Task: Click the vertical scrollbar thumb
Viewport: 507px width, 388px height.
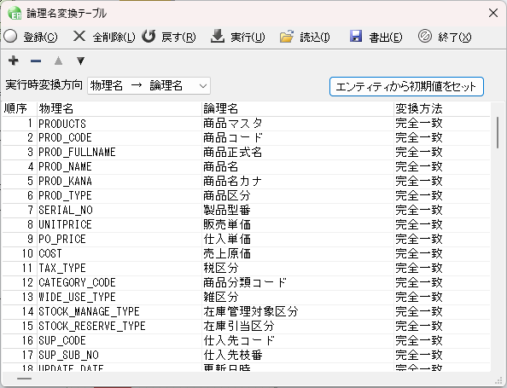Action: tap(498, 132)
